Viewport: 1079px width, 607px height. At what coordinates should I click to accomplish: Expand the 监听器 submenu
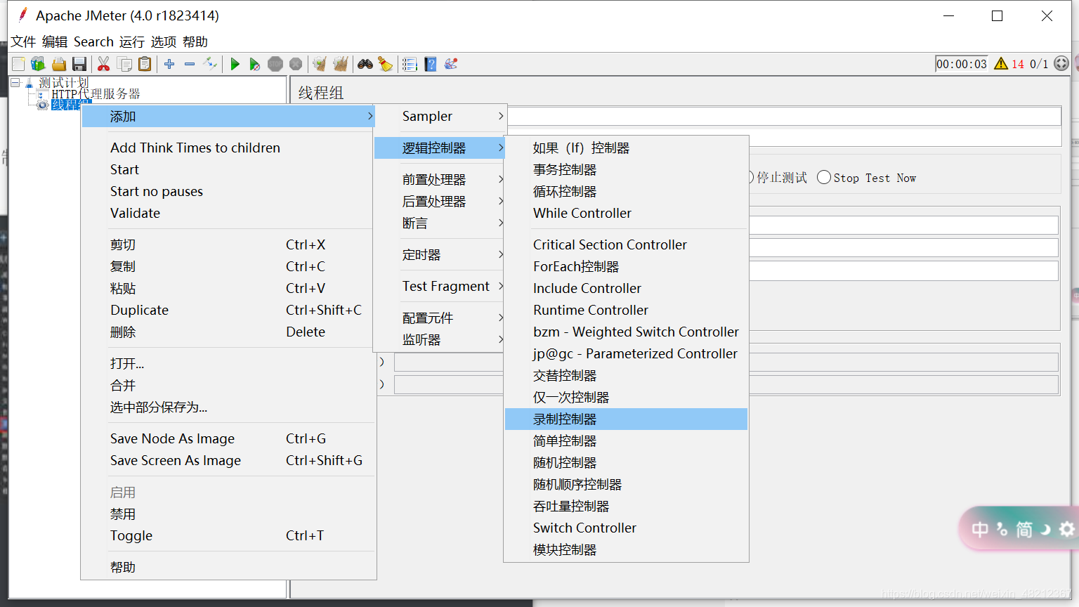pos(439,339)
